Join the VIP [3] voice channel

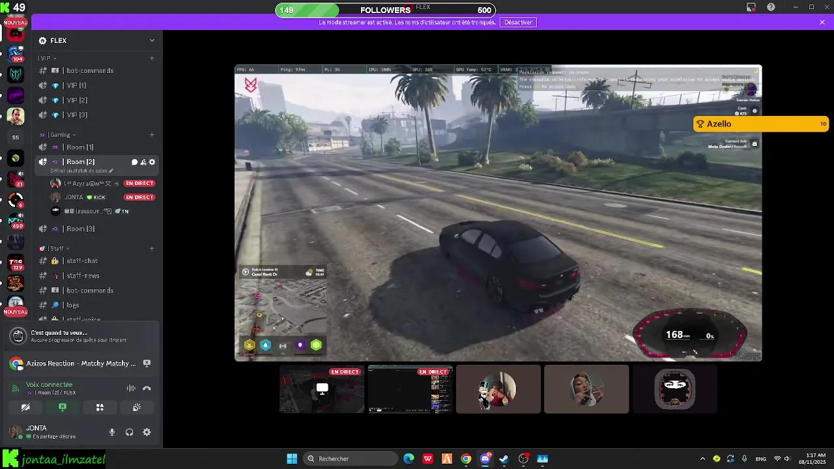(97, 115)
